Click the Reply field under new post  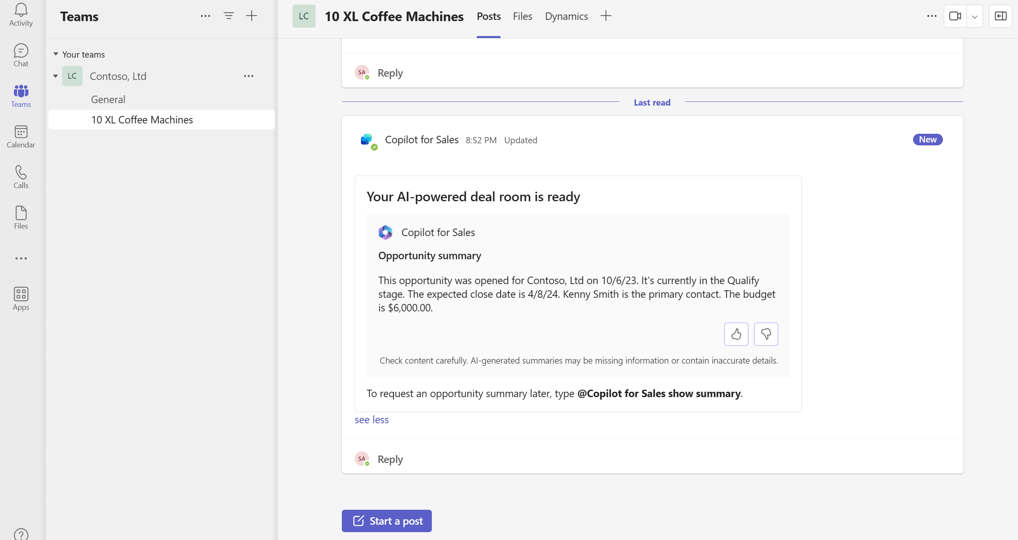[x=390, y=459]
